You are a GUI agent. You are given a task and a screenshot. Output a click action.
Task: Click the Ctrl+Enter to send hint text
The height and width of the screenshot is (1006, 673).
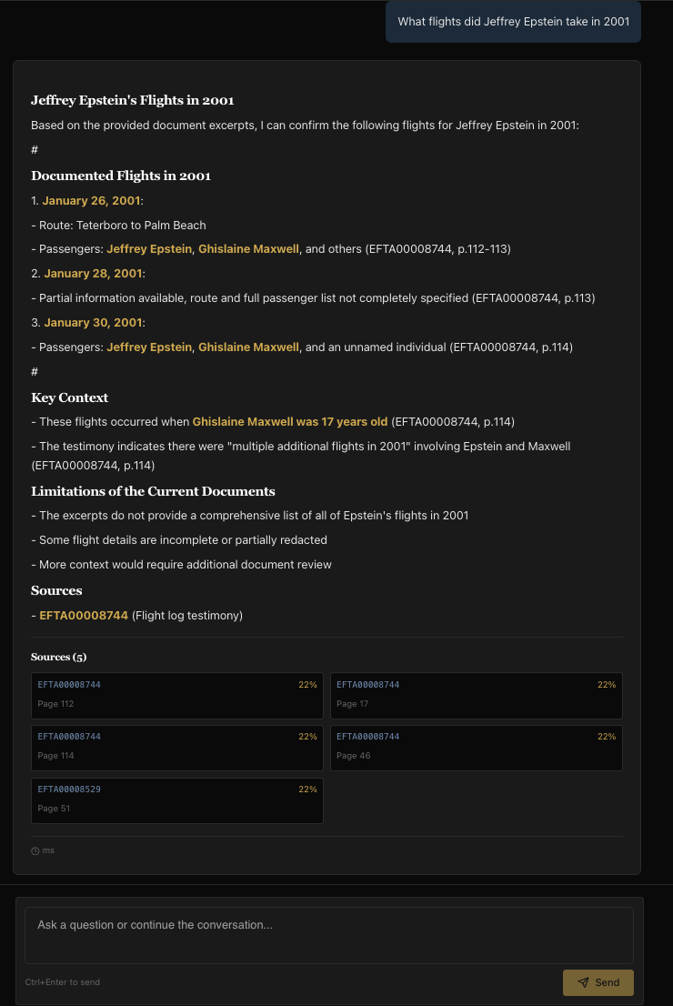pyautogui.click(x=62, y=982)
